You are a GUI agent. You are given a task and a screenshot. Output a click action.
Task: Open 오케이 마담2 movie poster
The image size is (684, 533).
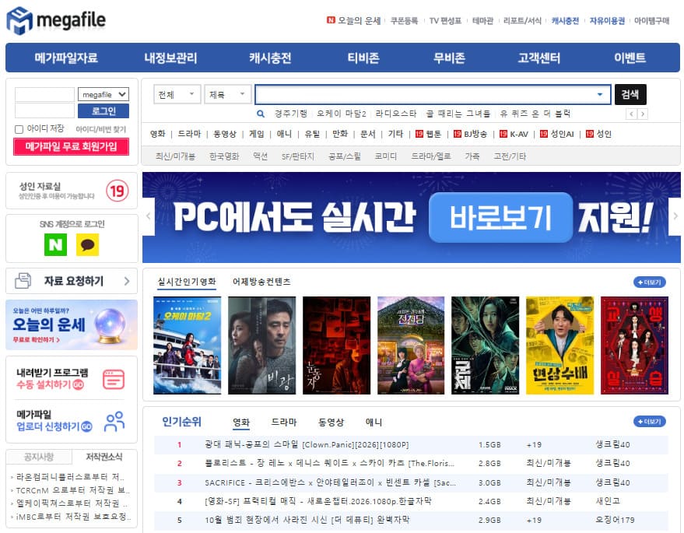pyautogui.click(x=187, y=345)
